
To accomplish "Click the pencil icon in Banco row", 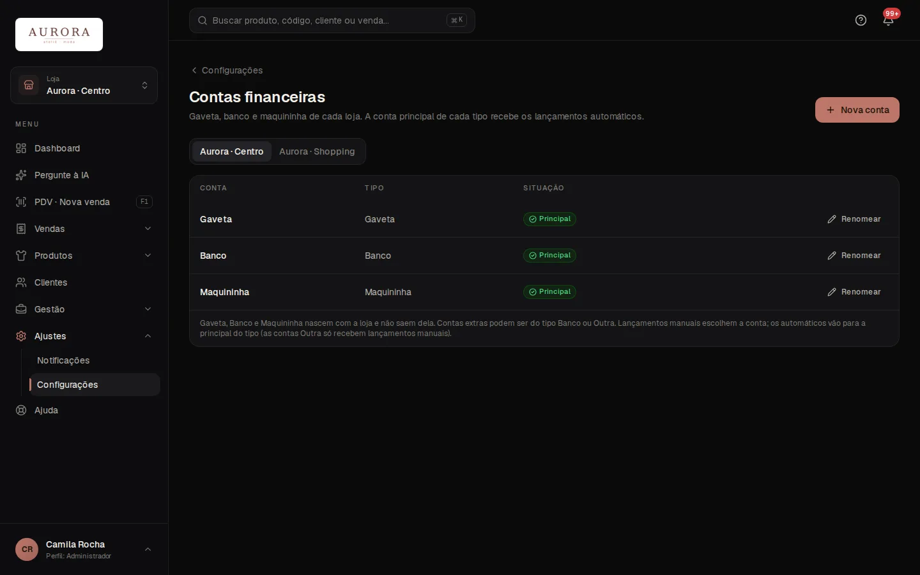I will [x=832, y=256].
